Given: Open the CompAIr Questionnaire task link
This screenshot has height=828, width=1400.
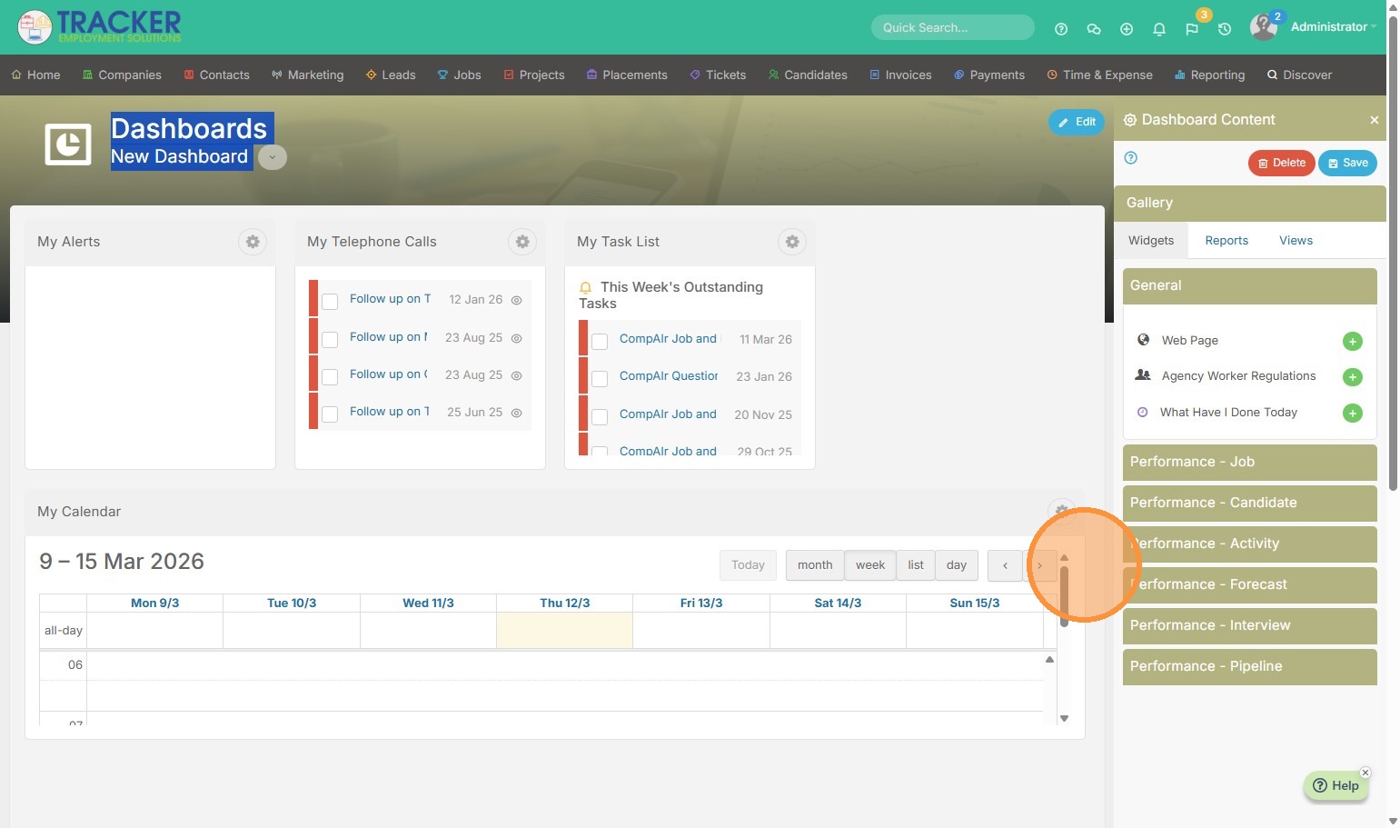Looking at the screenshot, I should click(x=669, y=376).
